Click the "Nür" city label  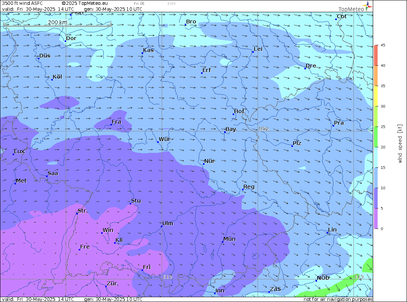pyautogui.click(x=210, y=161)
